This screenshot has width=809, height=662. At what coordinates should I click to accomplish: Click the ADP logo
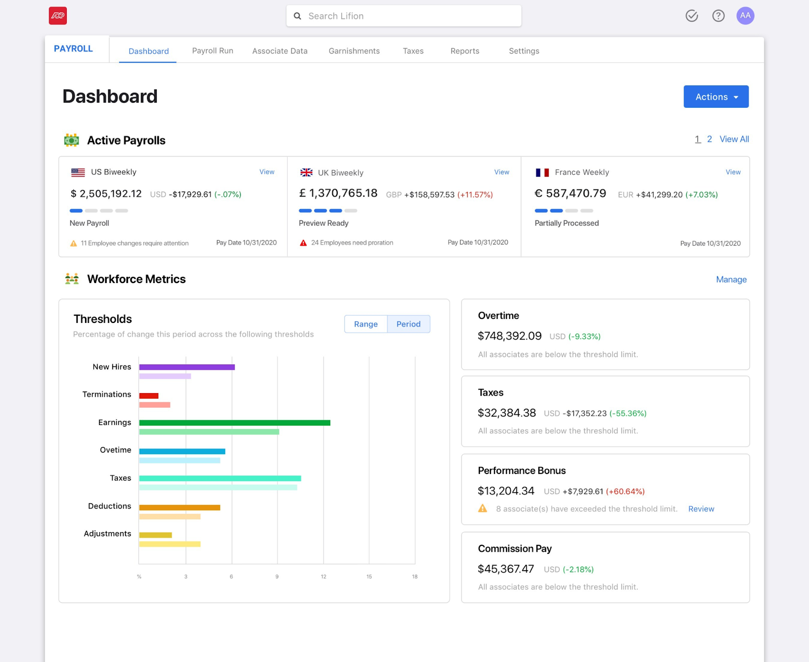[58, 16]
